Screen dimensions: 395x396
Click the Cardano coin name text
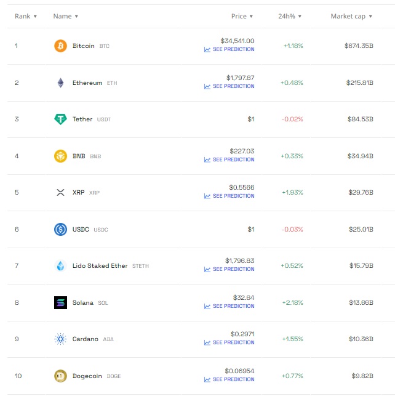coord(85,339)
